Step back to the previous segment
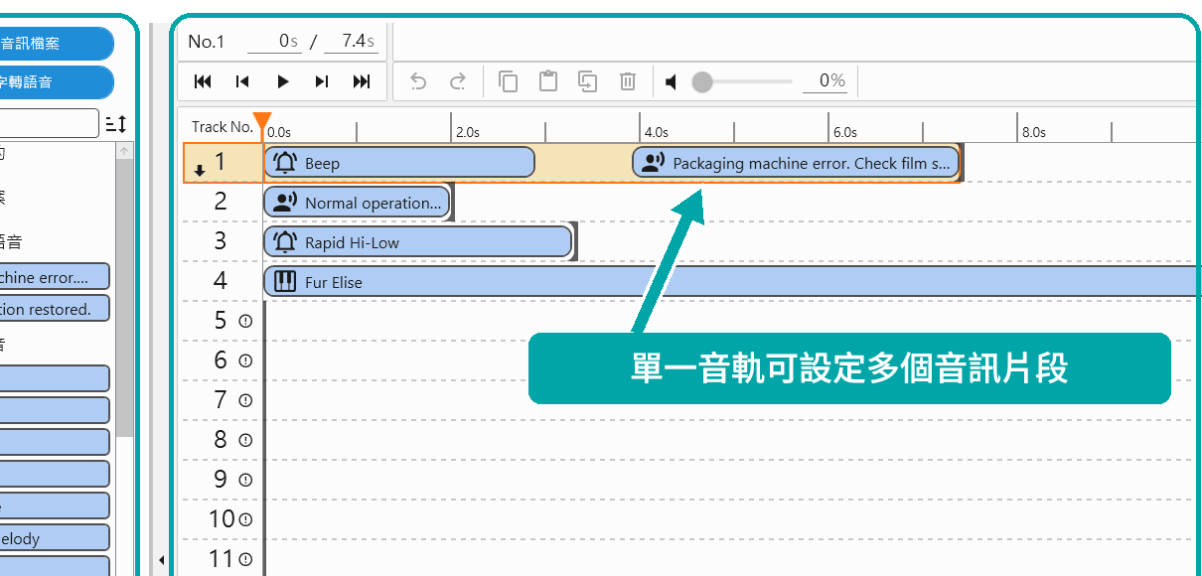This screenshot has height=576, width=1202. pyautogui.click(x=242, y=81)
